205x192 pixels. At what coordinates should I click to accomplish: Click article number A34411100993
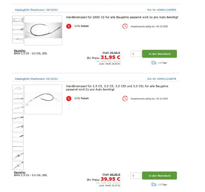(x=162, y=10)
